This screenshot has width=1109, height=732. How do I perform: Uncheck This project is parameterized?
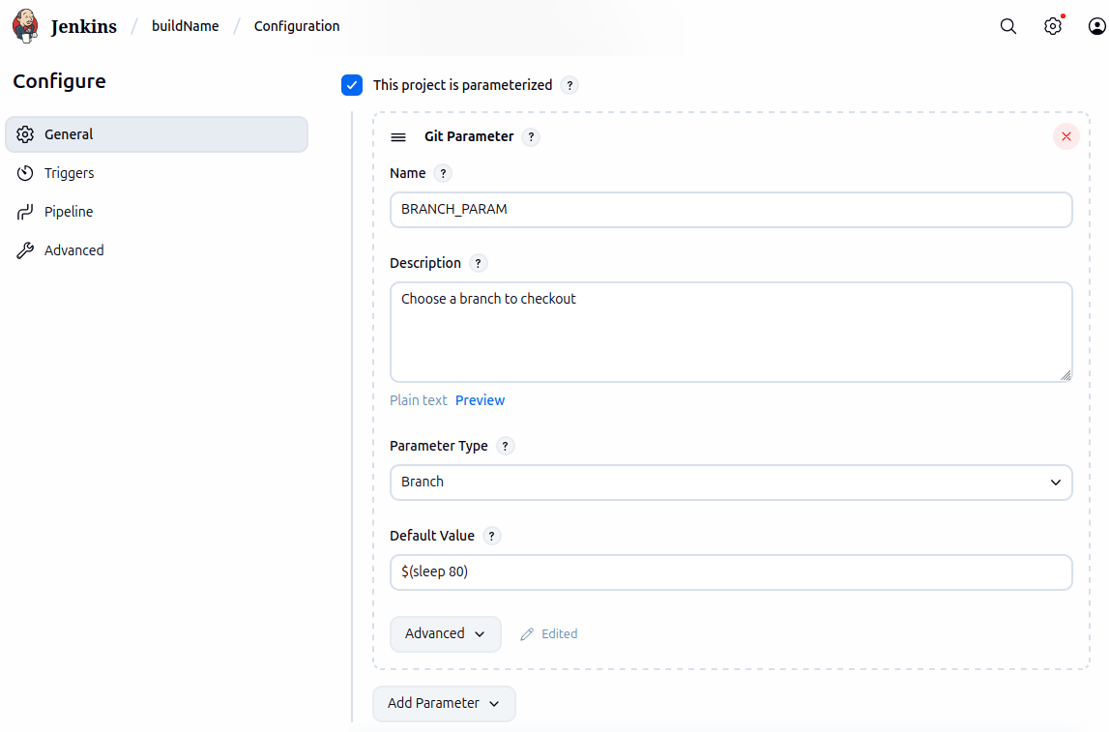point(351,85)
